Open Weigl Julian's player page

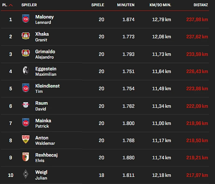point(41,175)
